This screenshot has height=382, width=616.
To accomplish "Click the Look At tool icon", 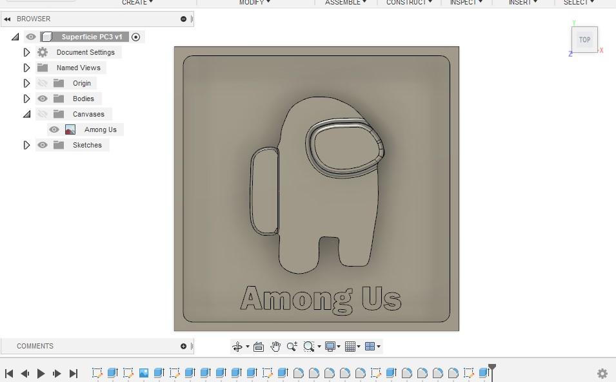I will pyautogui.click(x=259, y=347).
